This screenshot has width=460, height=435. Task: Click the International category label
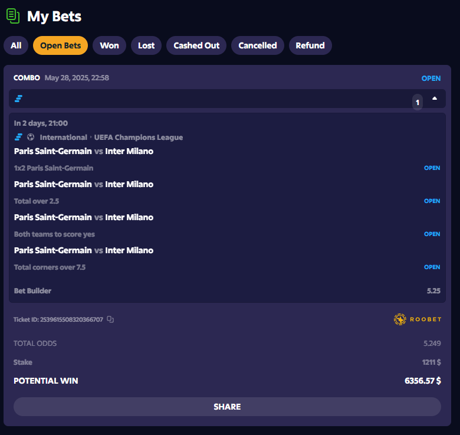(x=63, y=138)
